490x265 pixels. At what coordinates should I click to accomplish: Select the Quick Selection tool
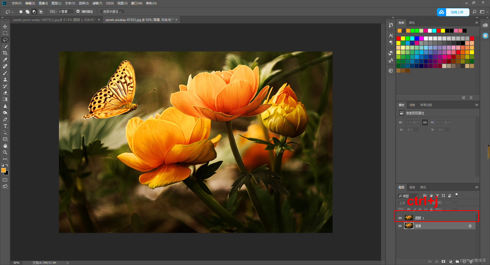point(5,46)
